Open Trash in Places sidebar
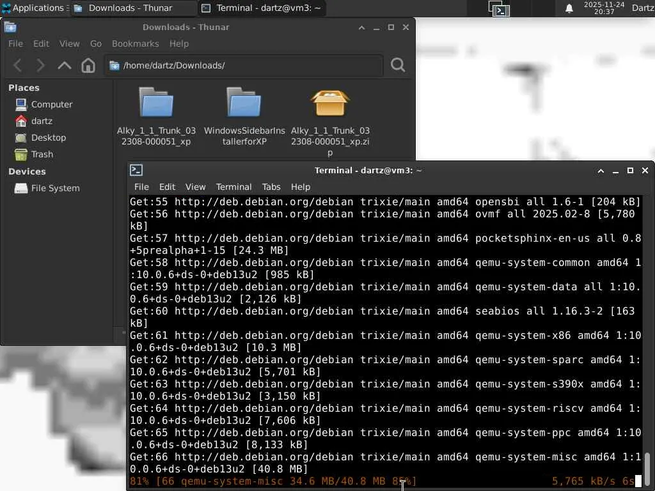The width and height of the screenshot is (655, 491). pyautogui.click(x=35, y=154)
